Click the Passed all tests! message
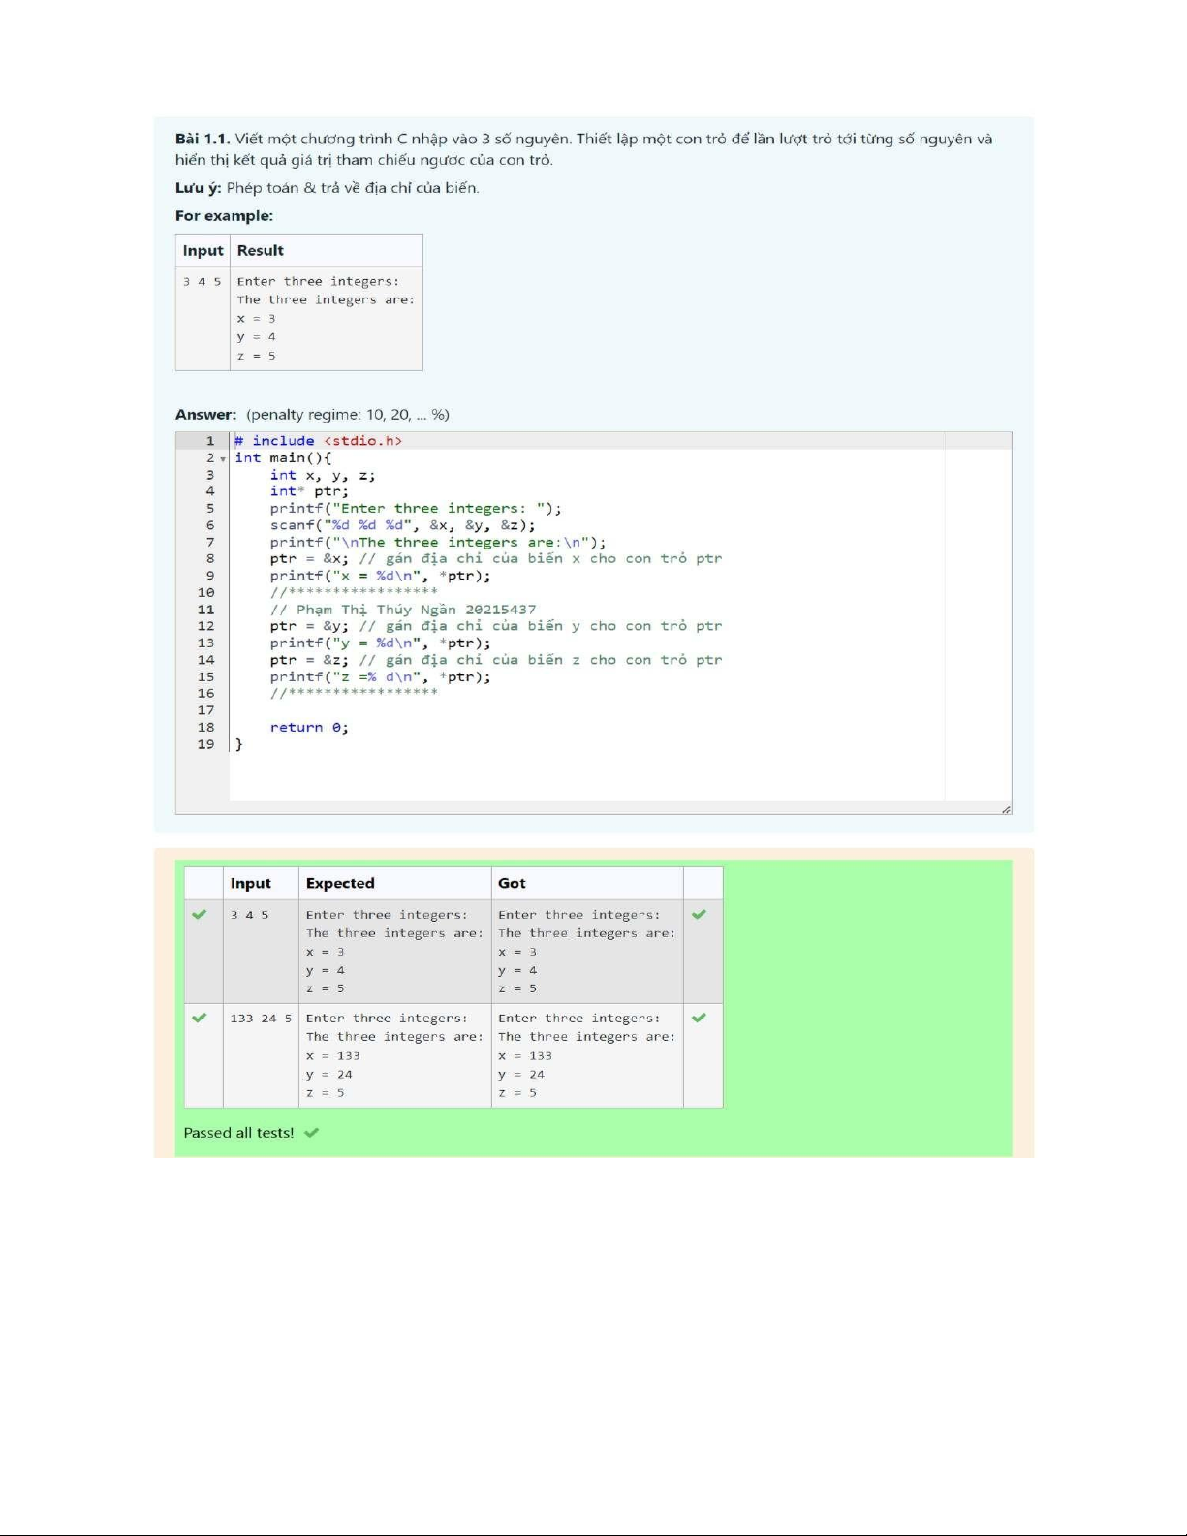Screen dimensions: 1187x1536 pyautogui.click(x=238, y=1133)
